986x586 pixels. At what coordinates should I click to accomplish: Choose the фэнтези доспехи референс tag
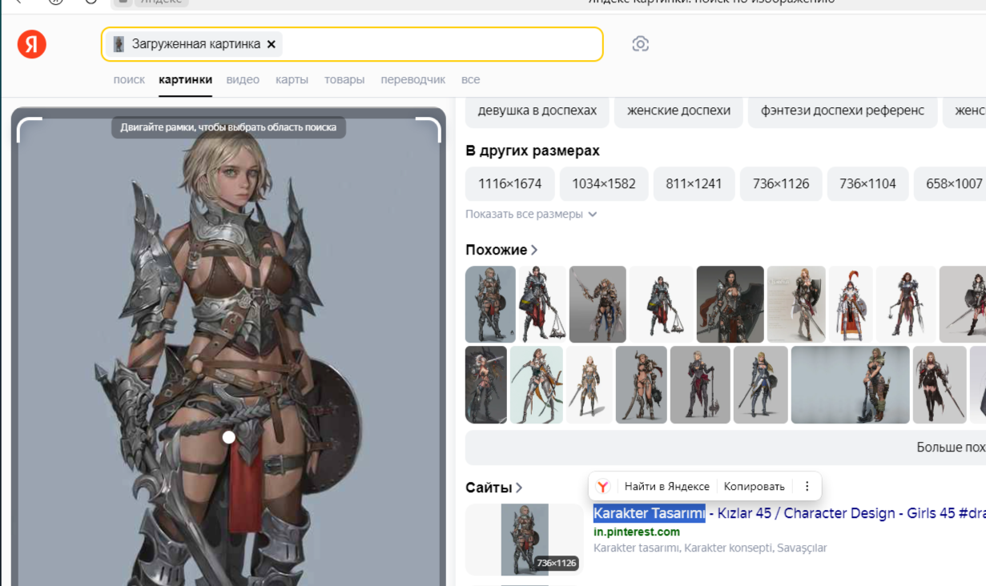click(843, 110)
